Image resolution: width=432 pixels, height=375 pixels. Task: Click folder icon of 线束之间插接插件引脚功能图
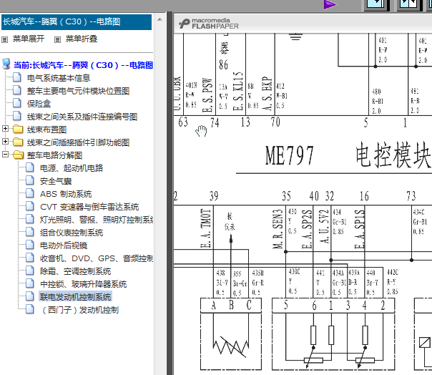coord(18,142)
